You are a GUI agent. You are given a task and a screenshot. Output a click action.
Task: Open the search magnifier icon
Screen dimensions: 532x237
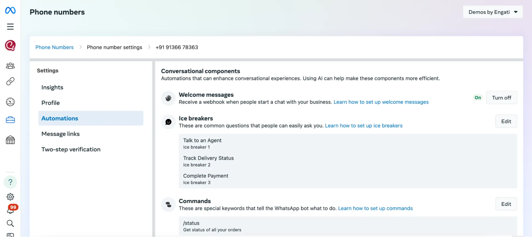point(10,223)
